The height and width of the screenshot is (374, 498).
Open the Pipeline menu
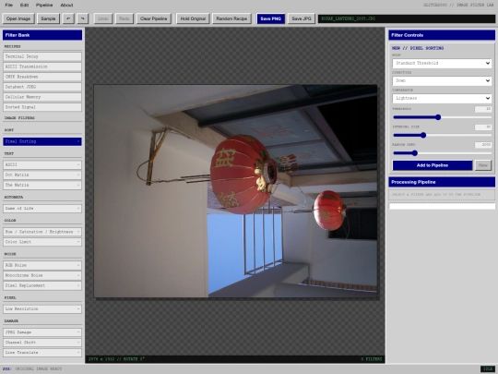pos(44,5)
